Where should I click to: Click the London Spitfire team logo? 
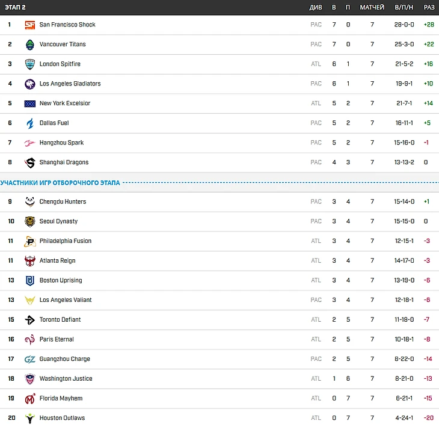point(30,64)
